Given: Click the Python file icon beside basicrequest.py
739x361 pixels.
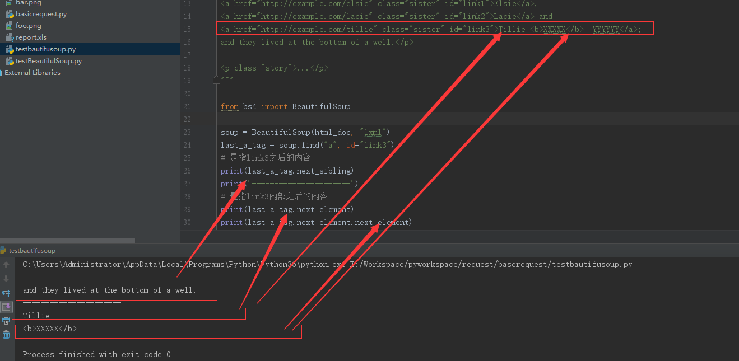Looking at the screenshot, I should pos(10,14).
